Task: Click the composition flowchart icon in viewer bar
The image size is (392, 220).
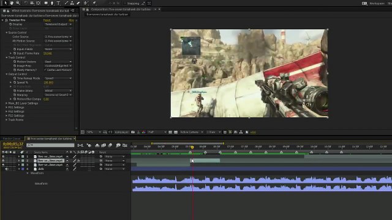Action: [x=241, y=132]
